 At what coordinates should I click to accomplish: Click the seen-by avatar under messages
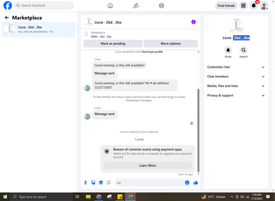pos(191,123)
